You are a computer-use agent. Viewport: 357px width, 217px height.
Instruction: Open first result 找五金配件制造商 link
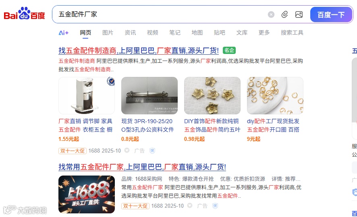click(139, 50)
